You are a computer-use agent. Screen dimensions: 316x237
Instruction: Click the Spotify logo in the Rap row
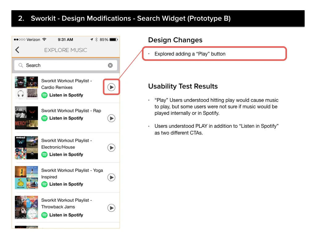(x=44, y=118)
